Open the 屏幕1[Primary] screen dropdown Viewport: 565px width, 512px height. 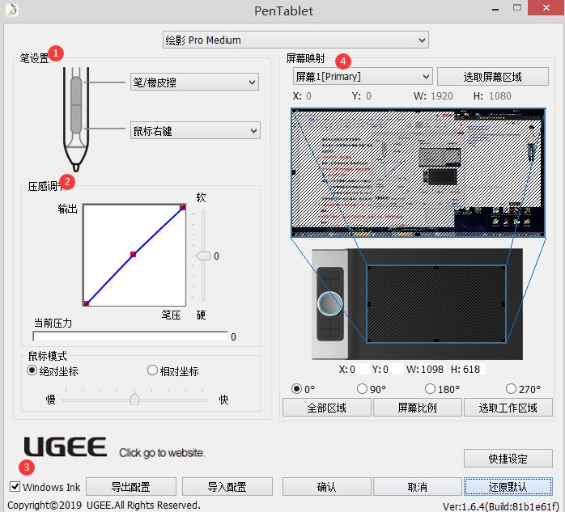click(x=363, y=77)
